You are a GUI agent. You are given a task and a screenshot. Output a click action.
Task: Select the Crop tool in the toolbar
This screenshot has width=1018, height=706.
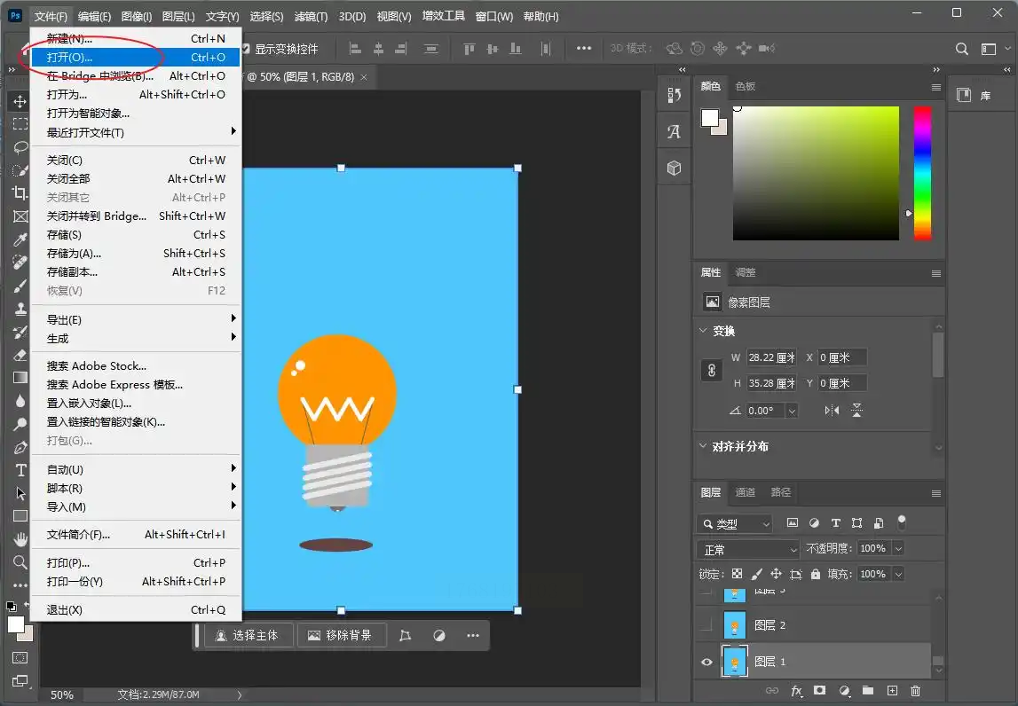(20, 192)
